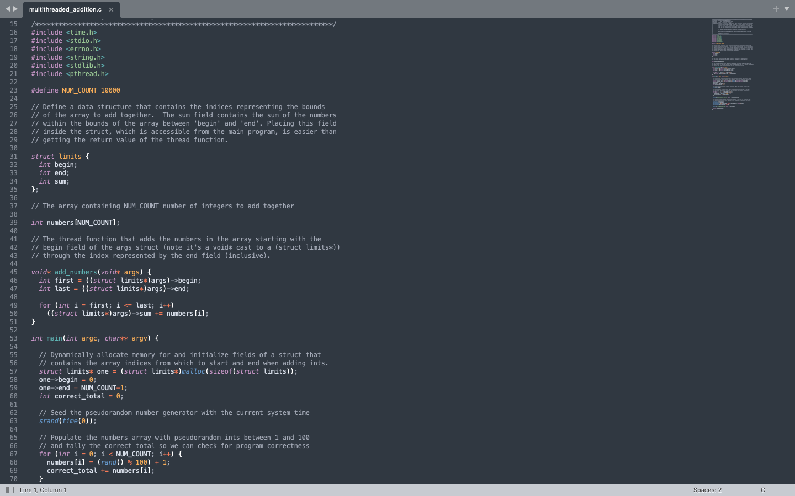This screenshot has width=795, height=496.
Task: Place cursor on the NUM_COUNT define
Action: 75,90
